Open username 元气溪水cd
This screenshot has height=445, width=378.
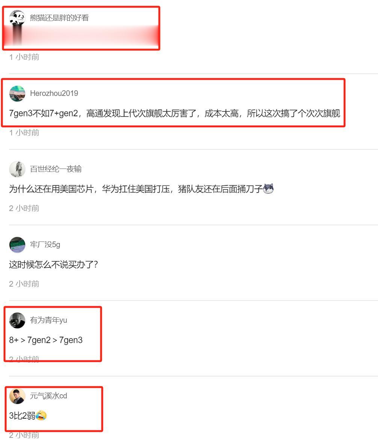[48, 396]
